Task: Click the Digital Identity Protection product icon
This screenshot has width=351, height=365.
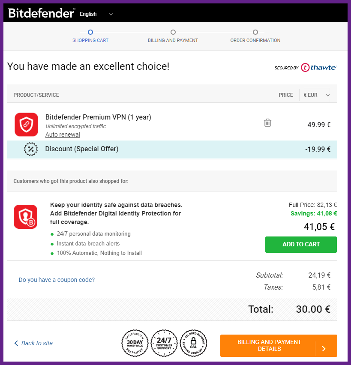Action: tap(26, 217)
